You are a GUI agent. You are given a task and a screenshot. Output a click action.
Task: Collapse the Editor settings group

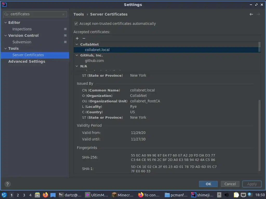[x=6, y=23]
